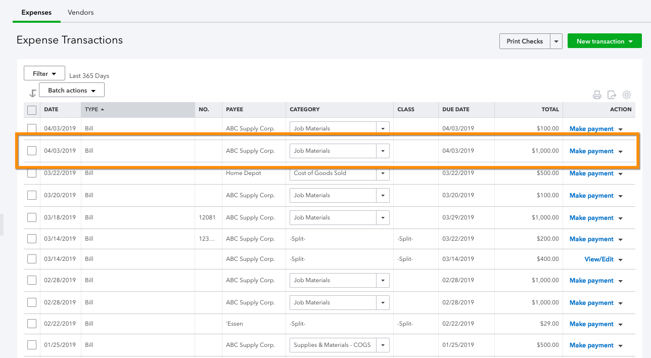Select the Home Depot bill checkbox

coord(32,173)
